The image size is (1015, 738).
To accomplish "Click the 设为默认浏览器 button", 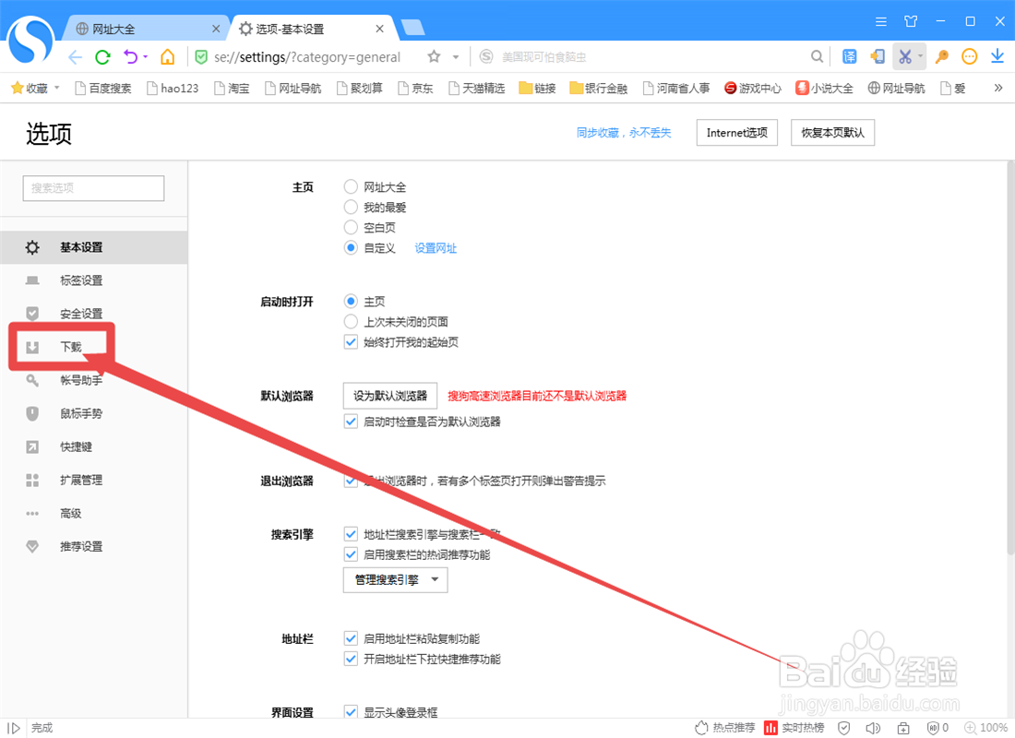I will pyautogui.click(x=389, y=395).
